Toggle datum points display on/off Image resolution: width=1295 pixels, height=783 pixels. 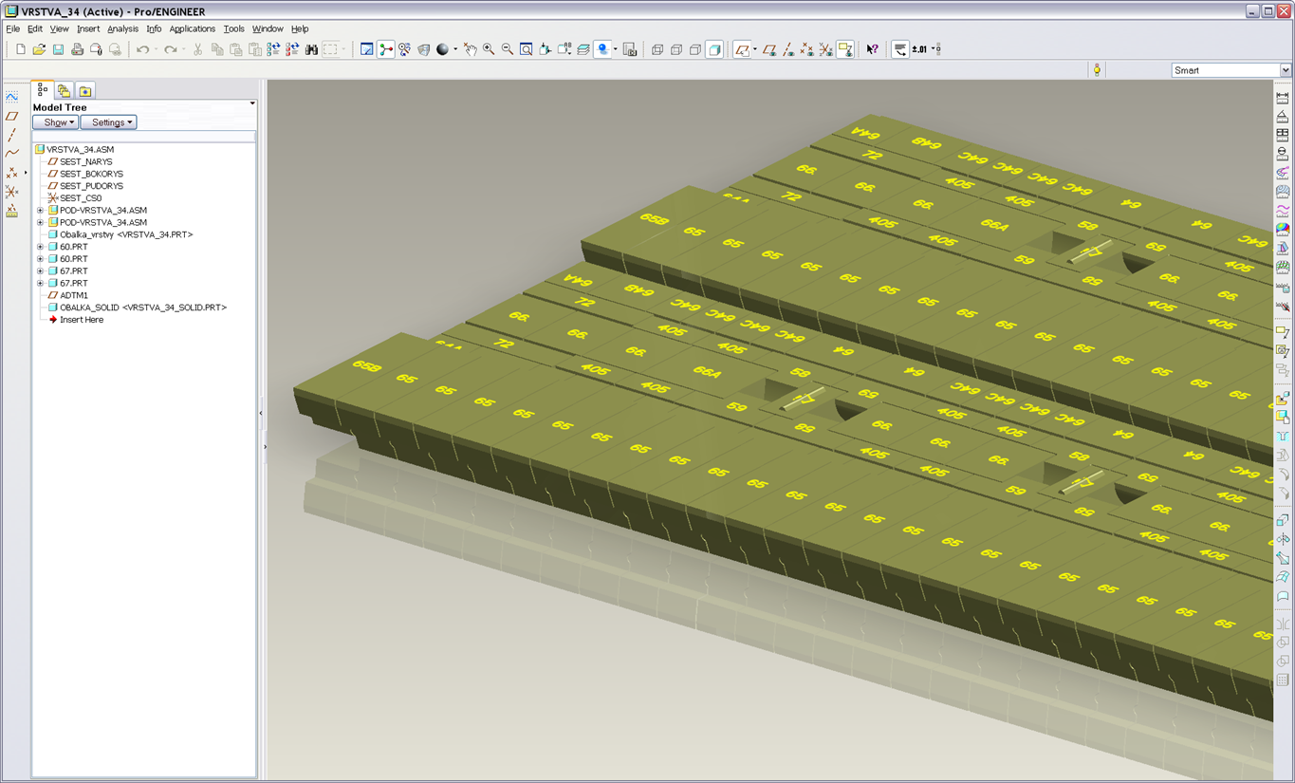click(x=806, y=49)
